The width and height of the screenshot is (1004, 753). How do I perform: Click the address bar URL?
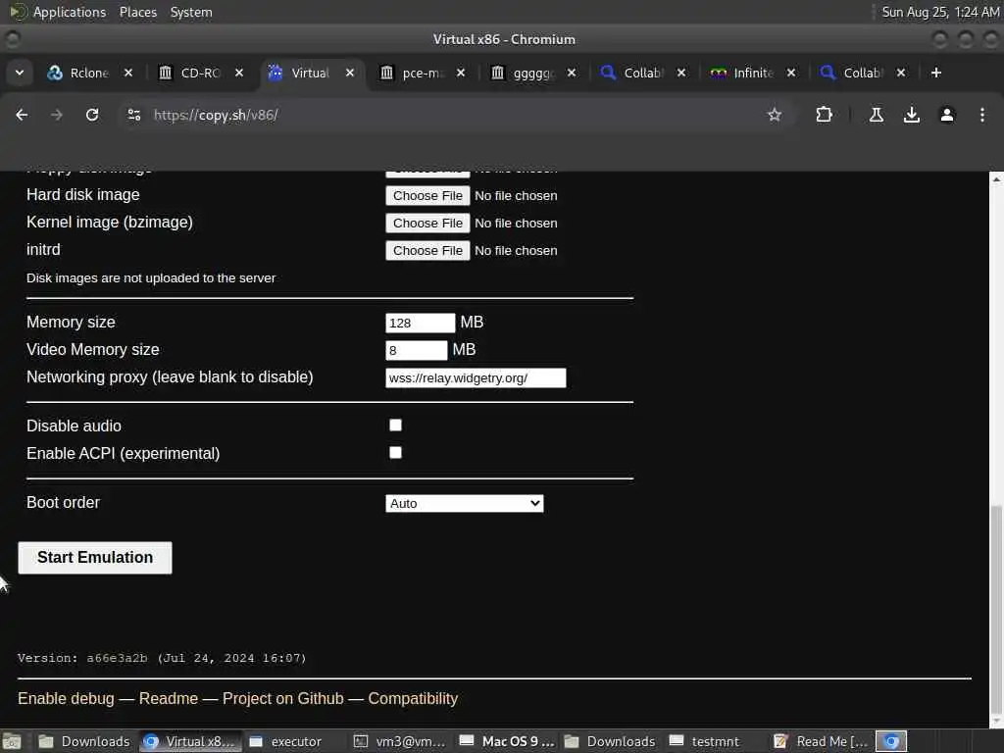216,115
